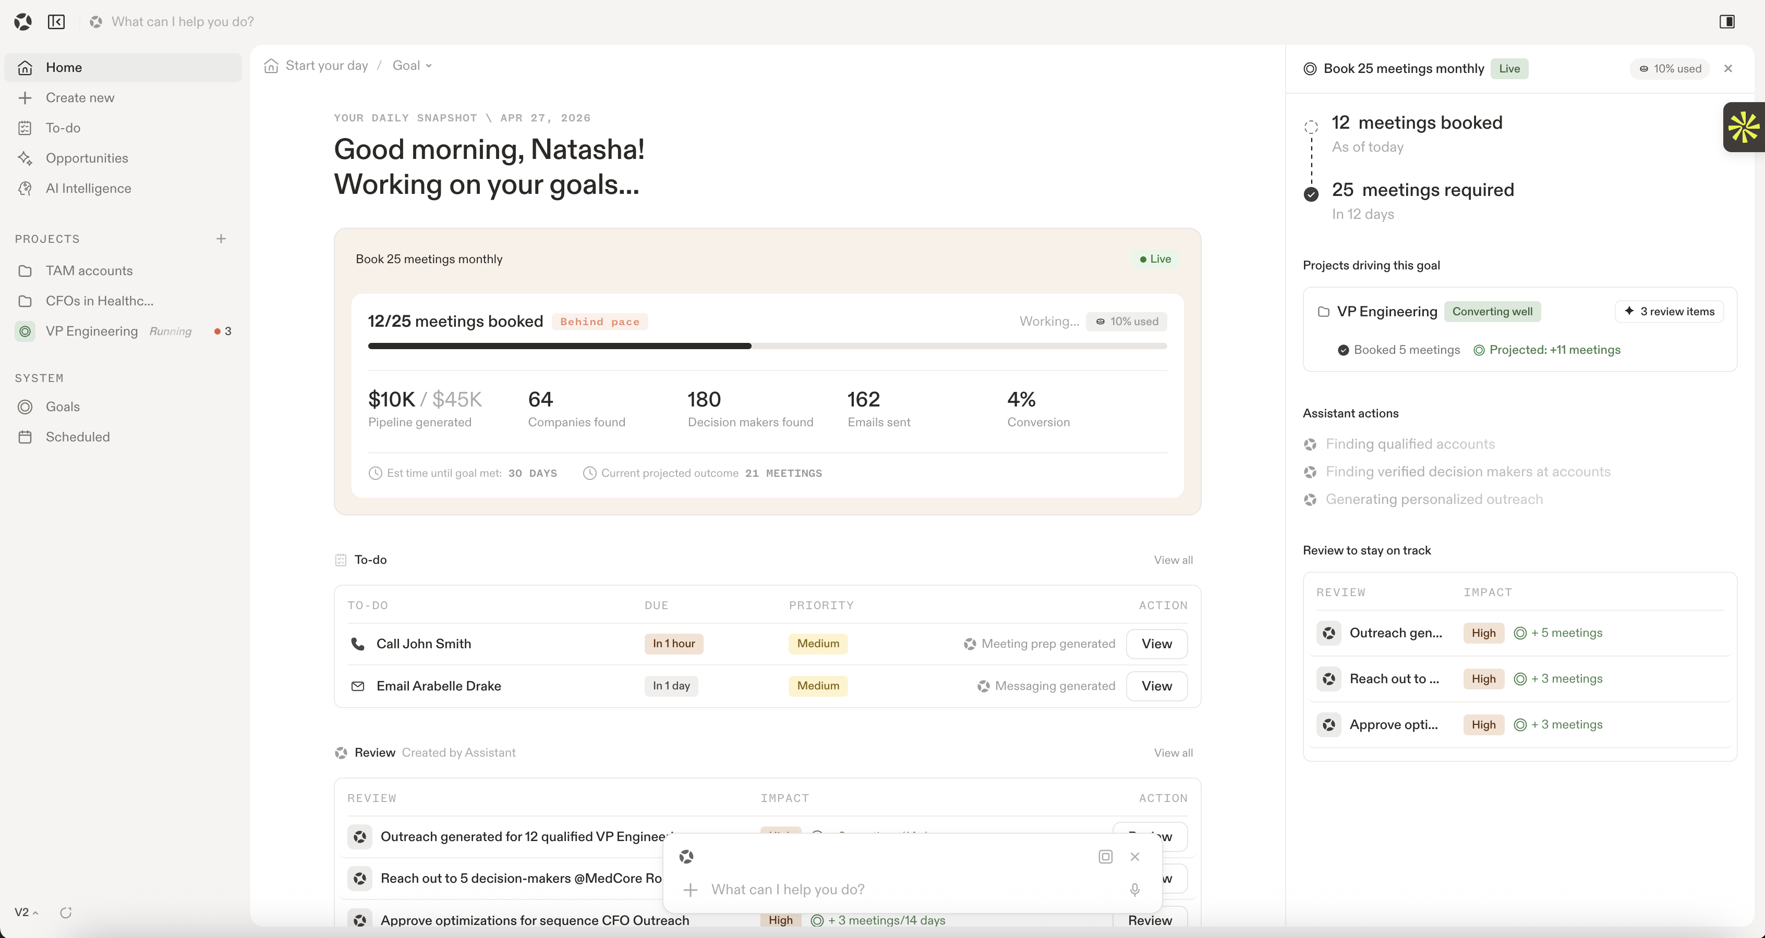The width and height of the screenshot is (1765, 938).
Task: Toggle the right side panel icon
Action: [x=1726, y=22]
